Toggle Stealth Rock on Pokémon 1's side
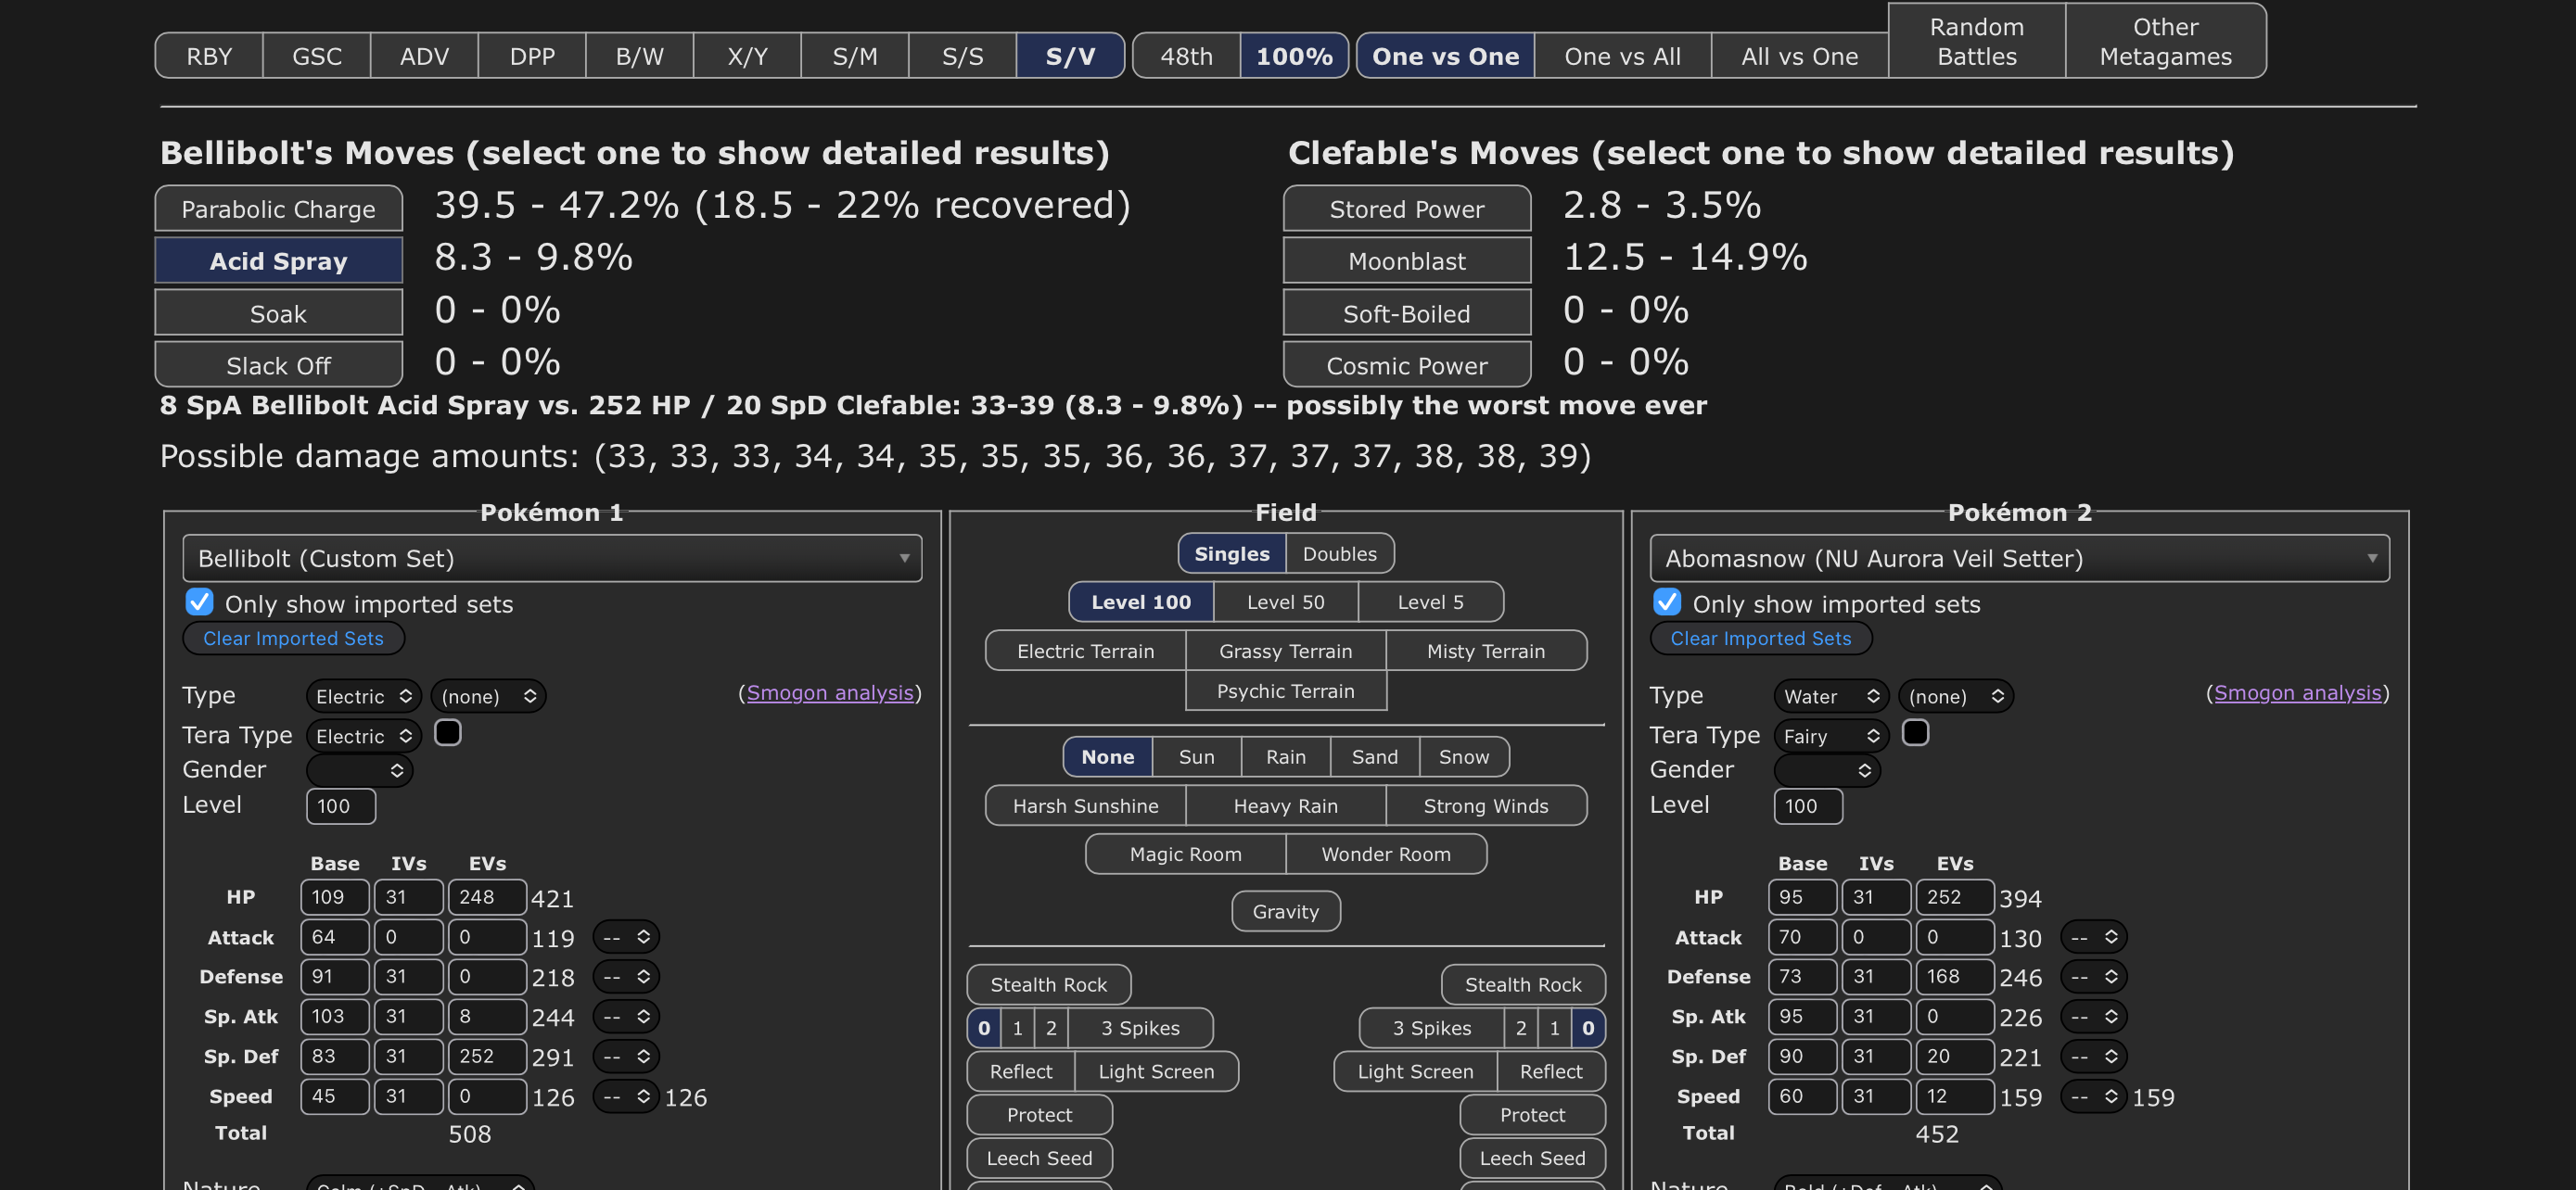The width and height of the screenshot is (2576, 1190). point(1048,984)
